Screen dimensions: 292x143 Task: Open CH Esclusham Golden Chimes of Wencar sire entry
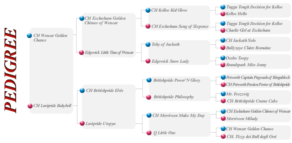(105, 20)
